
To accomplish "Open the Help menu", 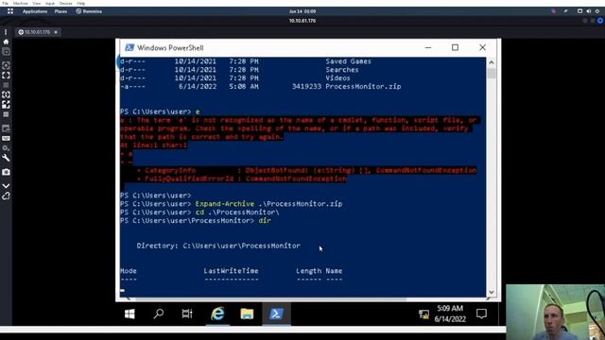I will coord(81,3).
